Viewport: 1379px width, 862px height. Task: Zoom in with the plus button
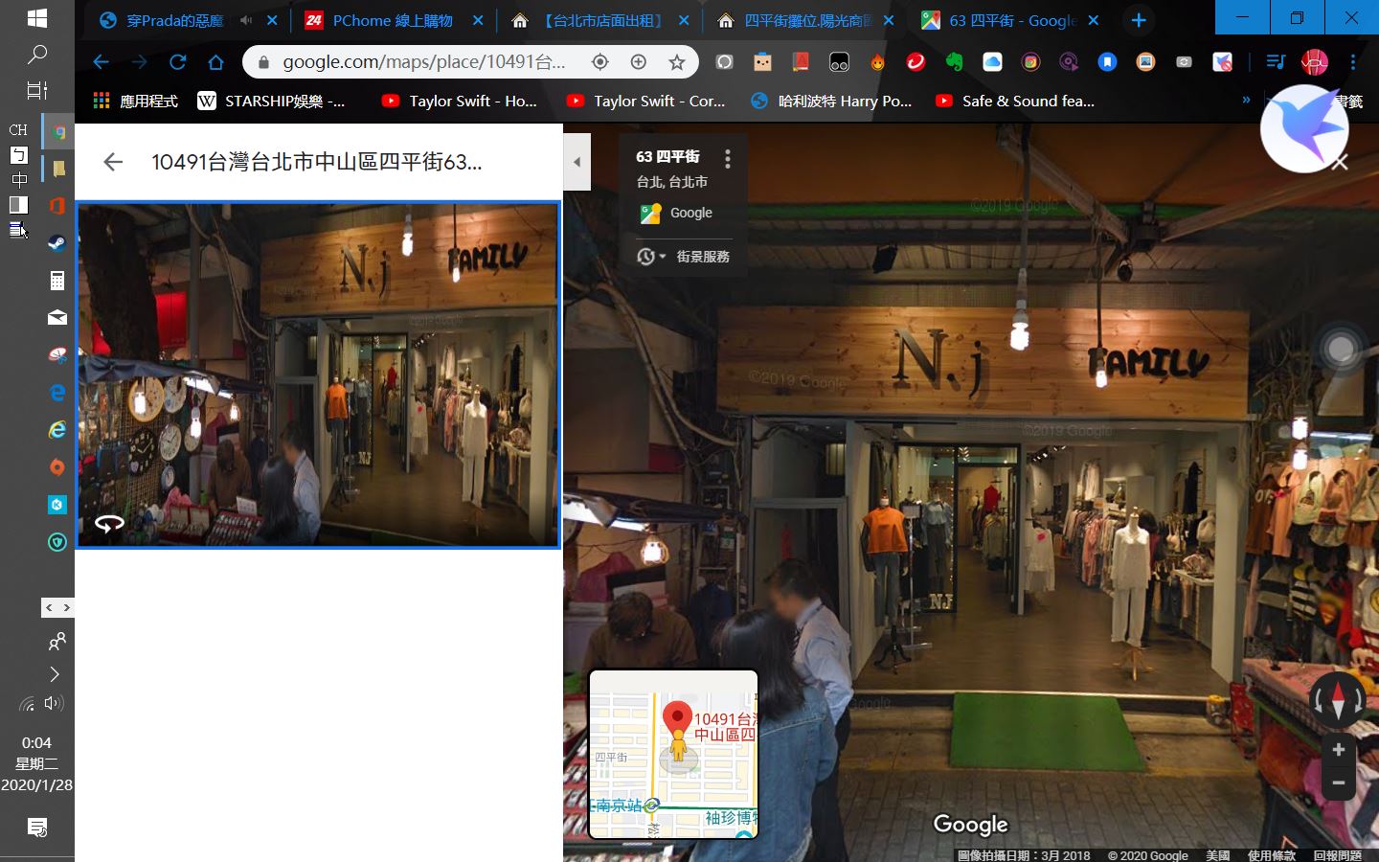point(1338,750)
